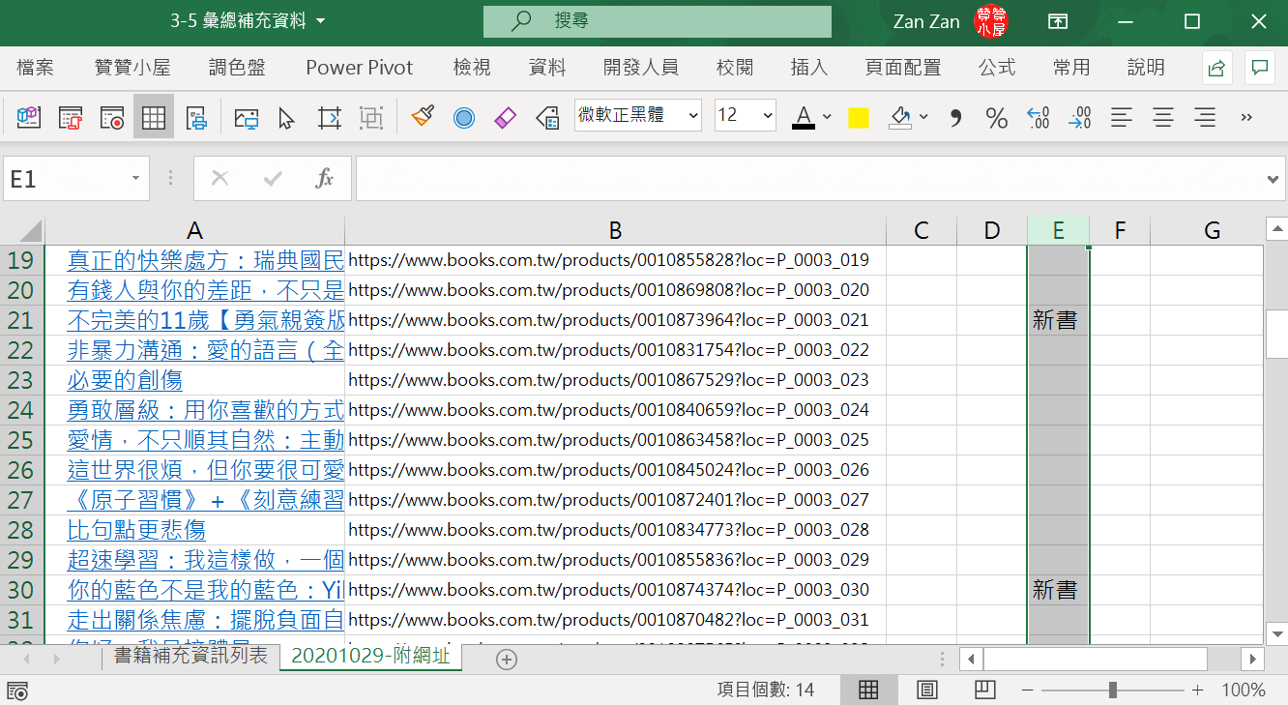
Task: Click the crop frame icon
Action: [x=330, y=117]
